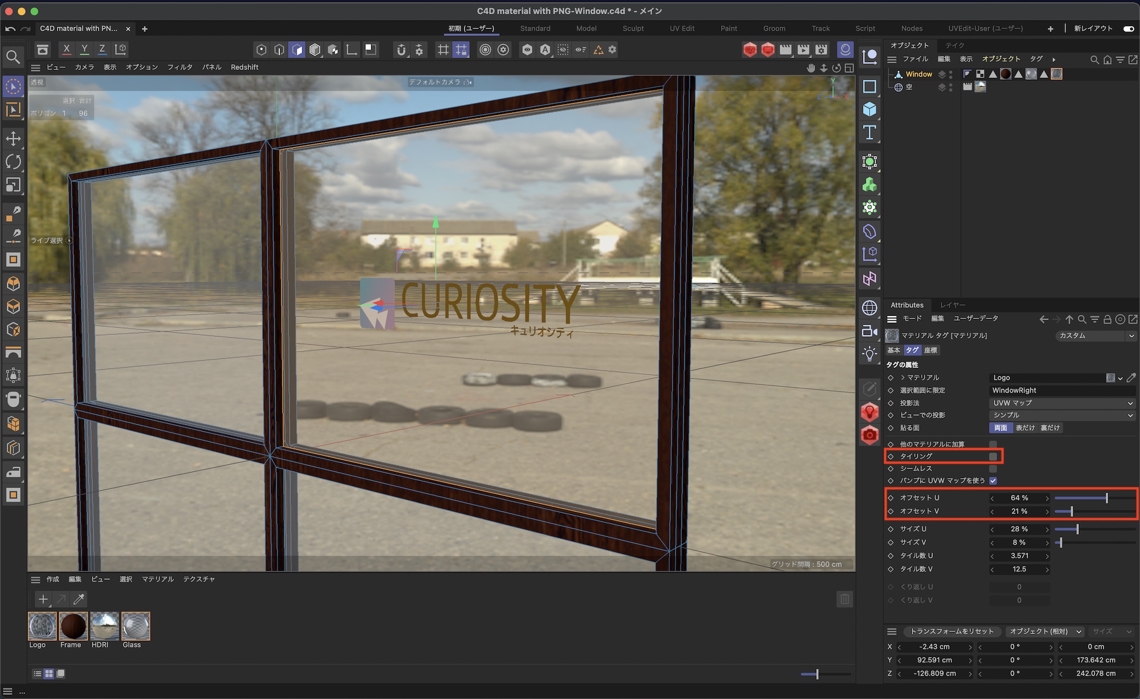The height and width of the screenshot is (699, 1140).
Task: Toggle X axis lock icon
Action: tap(67, 50)
